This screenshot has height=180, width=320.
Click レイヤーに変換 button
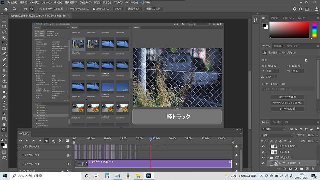point(288,109)
